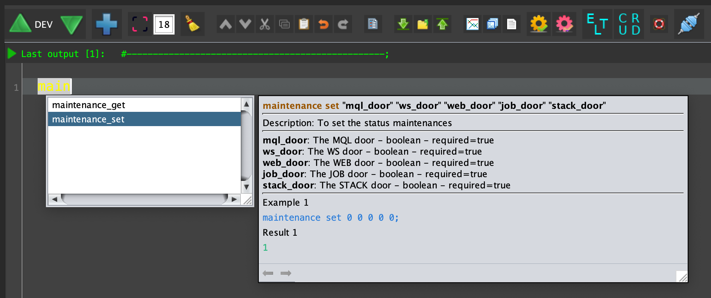The image size is (711, 298).
Task: Click the autocomplete list scroll down arrow
Action: 246,187
